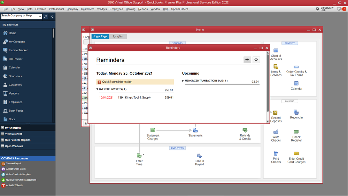Open the Banking menu
Image resolution: width=348 pixels, height=196 pixels.
pos(131,9)
